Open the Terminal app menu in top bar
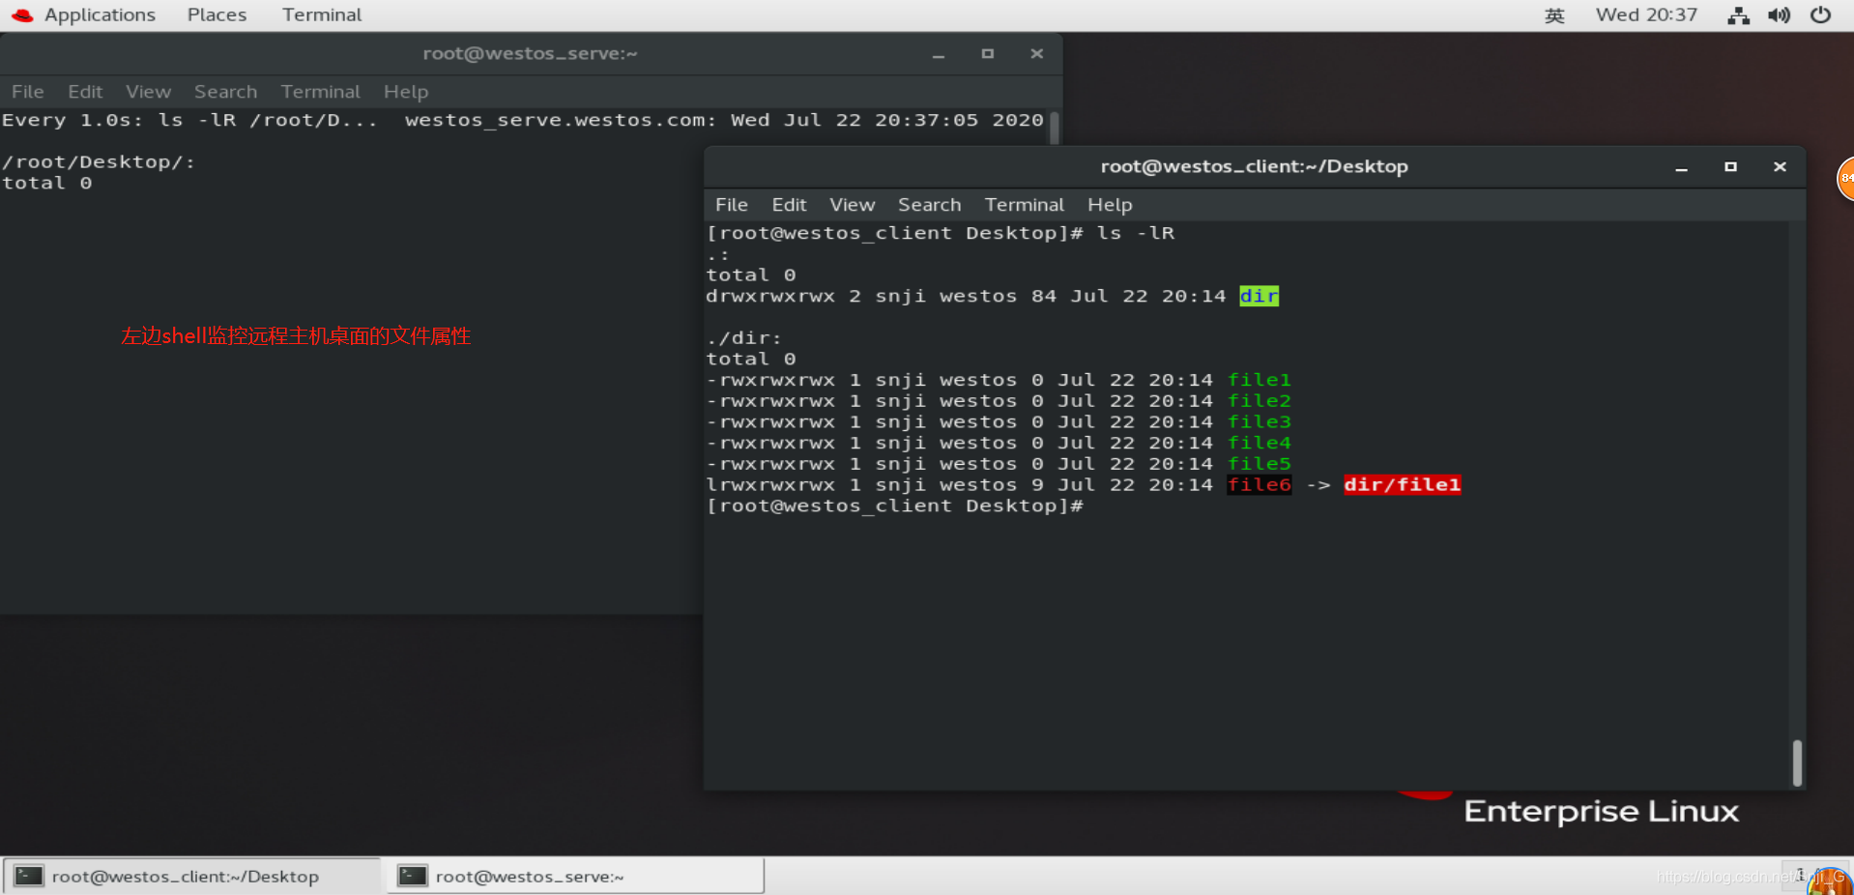This screenshot has height=895, width=1854. pos(322,14)
